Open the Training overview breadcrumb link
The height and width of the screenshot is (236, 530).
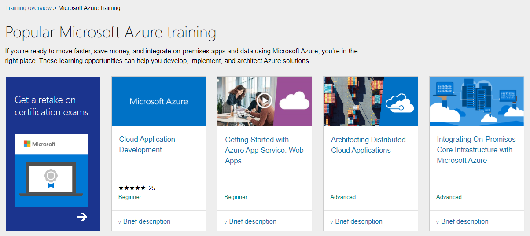tap(28, 8)
